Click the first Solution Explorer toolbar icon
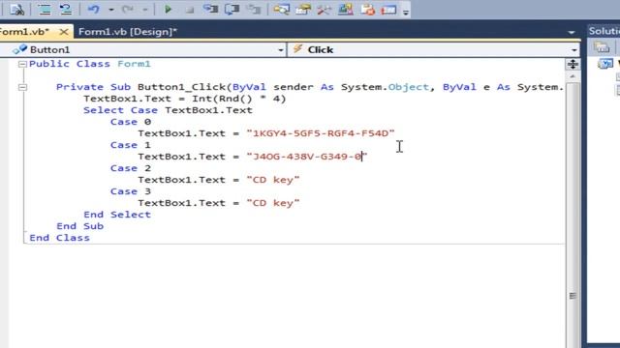The width and height of the screenshot is (620, 348). [x=602, y=47]
